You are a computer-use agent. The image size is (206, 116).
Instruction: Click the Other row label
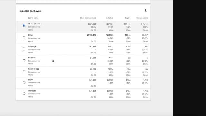(x=30, y=35)
